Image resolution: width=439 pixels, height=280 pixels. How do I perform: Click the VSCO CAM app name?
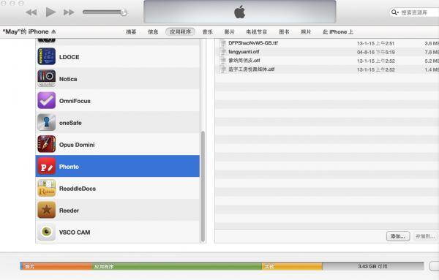(x=75, y=232)
